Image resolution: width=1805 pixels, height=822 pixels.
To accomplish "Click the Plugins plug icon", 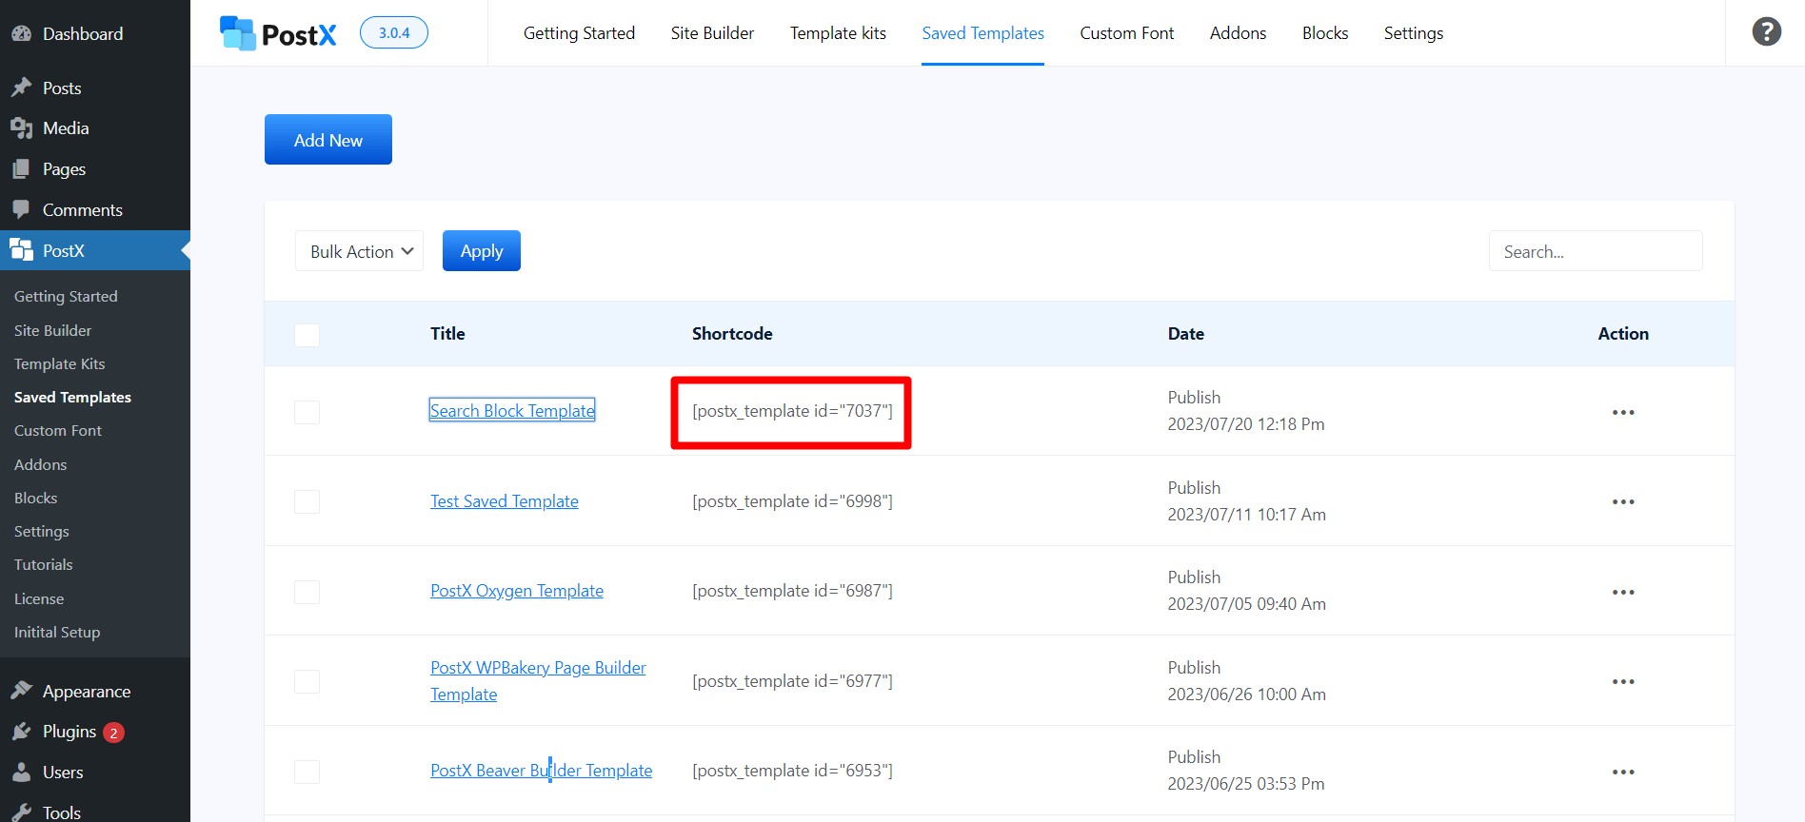I will [x=22, y=731].
